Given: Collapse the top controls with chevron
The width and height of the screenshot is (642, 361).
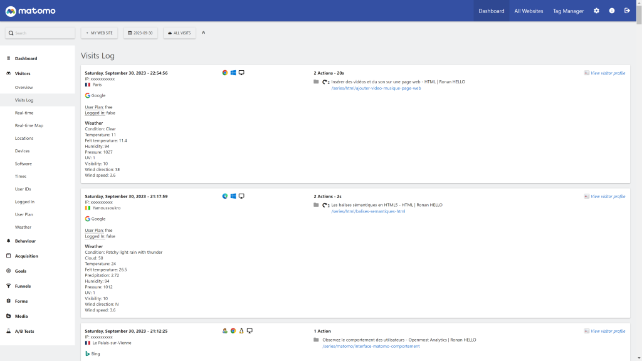Looking at the screenshot, I should [x=203, y=33].
